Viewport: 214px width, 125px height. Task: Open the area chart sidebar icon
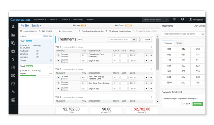[x=13, y=35]
